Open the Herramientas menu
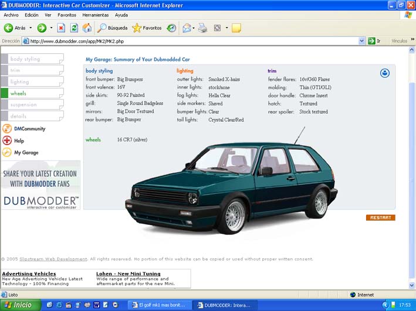The width and height of the screenshot is (416, 311). (96, 15)
